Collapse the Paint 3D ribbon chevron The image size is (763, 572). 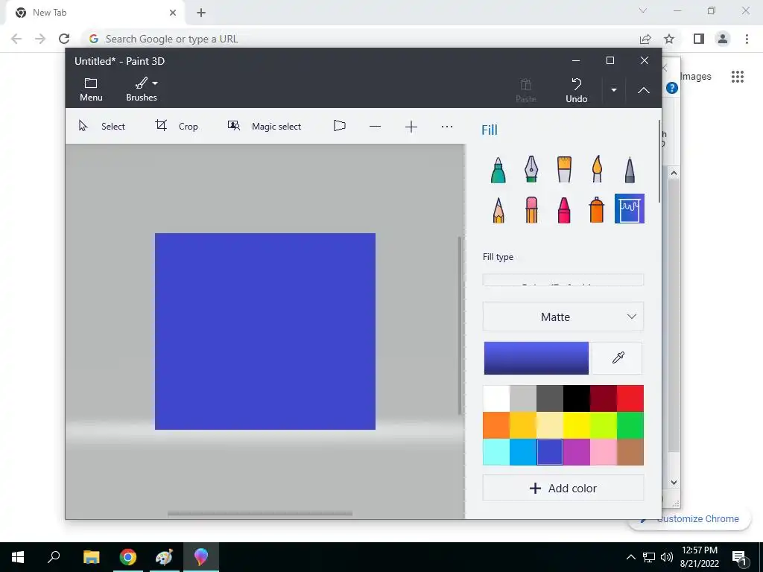click(643, 90)
